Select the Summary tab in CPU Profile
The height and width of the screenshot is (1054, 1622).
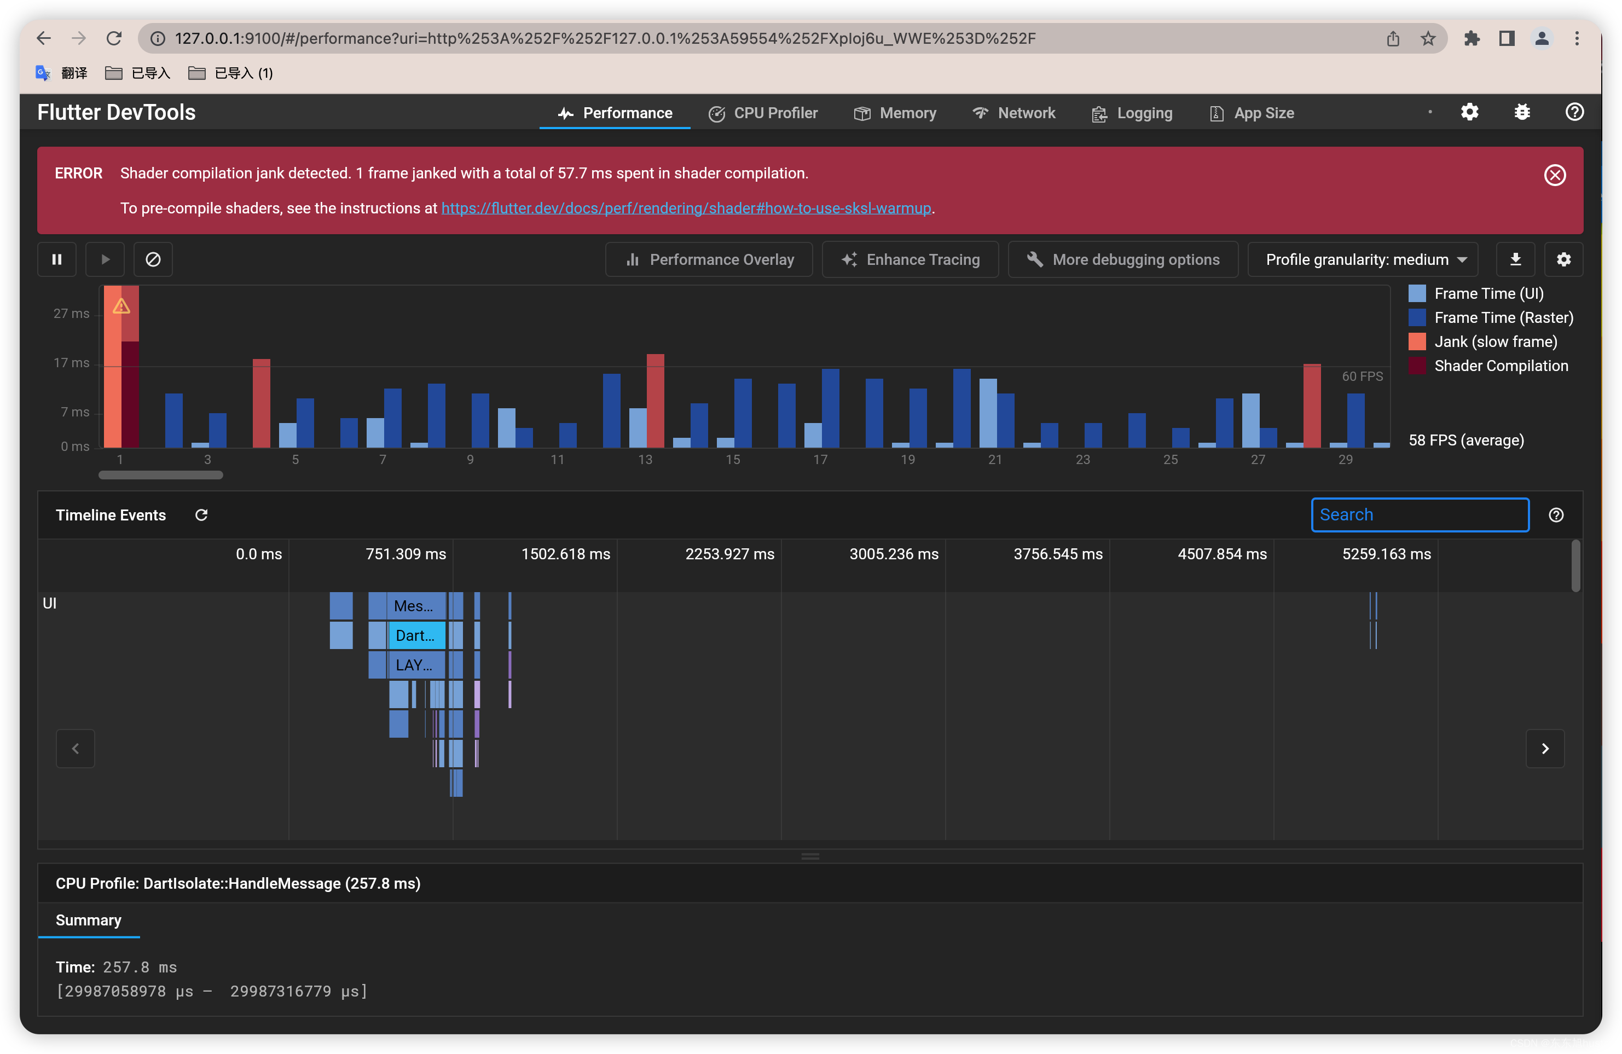[x=89, y=920]
